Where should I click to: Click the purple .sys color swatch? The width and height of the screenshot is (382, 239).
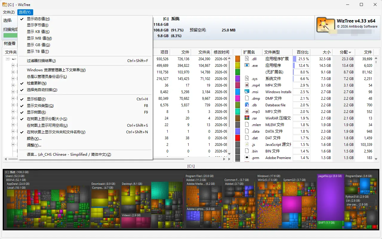(238, 78)
